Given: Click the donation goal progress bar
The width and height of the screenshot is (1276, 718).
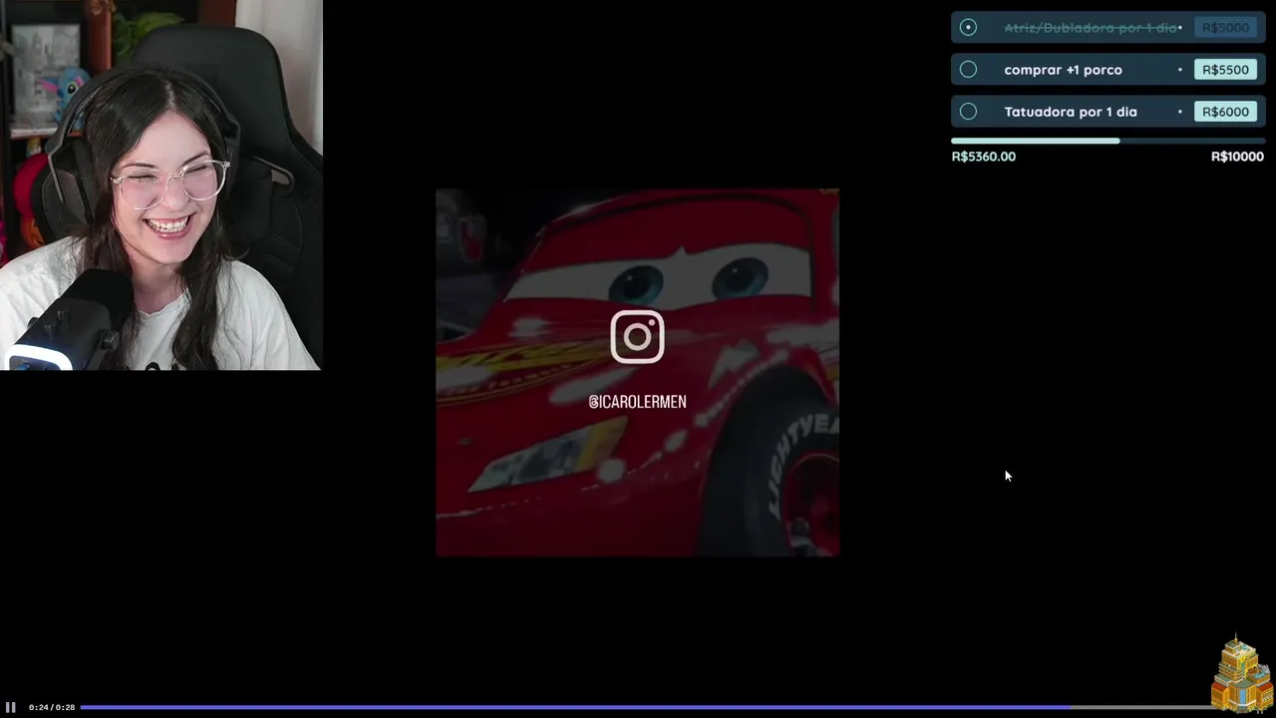Looking at the screenshot, I should point(1108,141).
